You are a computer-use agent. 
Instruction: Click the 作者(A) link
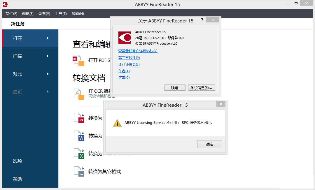click(124, 71)
